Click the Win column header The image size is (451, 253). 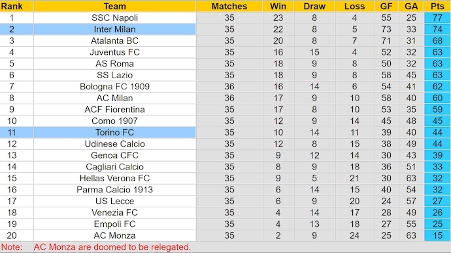tap(278, 6)
